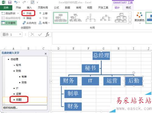Click the formula bar input area

(102, 38)
